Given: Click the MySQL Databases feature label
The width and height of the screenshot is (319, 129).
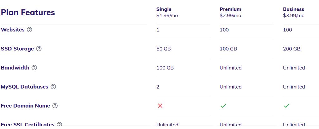Looking at the screenshot, I should pos(24,87).
